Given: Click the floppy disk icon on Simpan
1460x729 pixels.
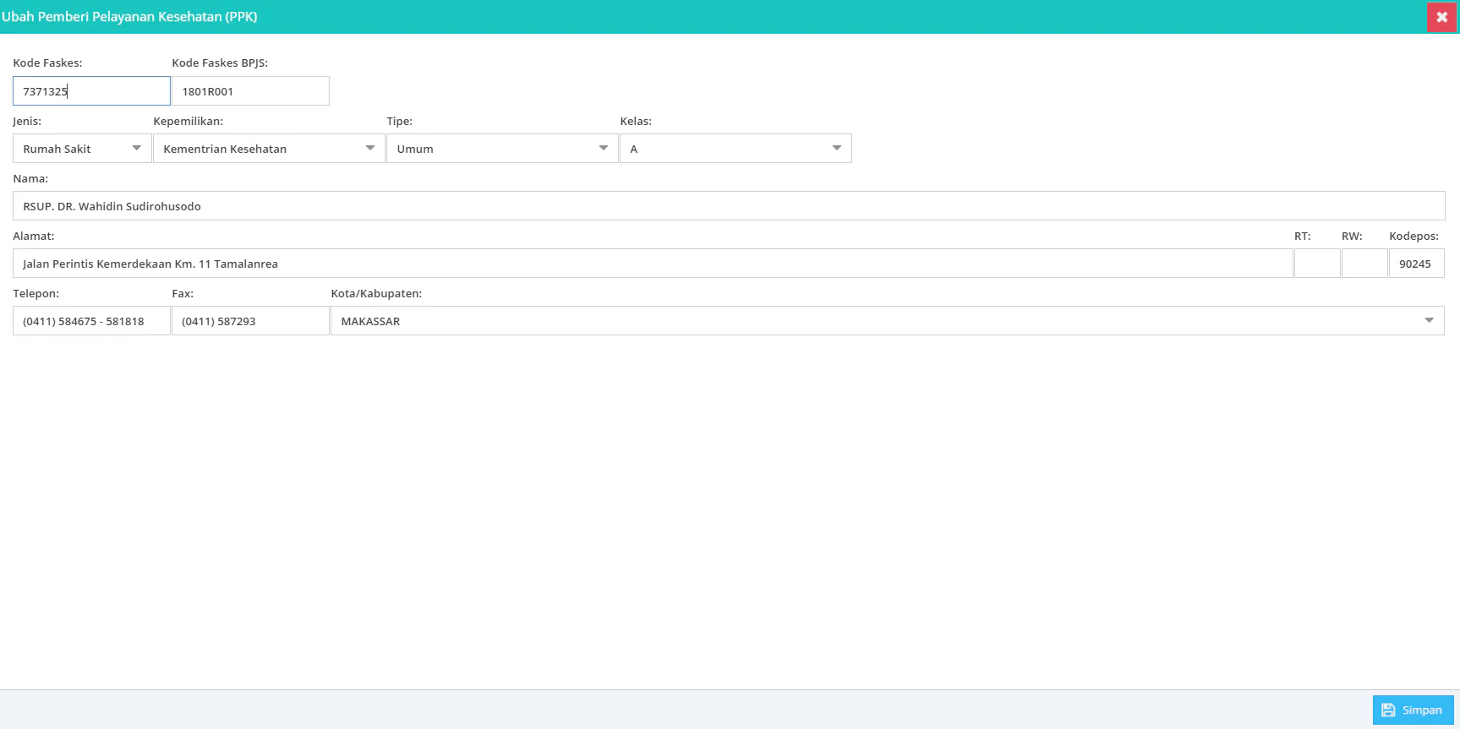Looking at the screenshot, I should 1388,710.
